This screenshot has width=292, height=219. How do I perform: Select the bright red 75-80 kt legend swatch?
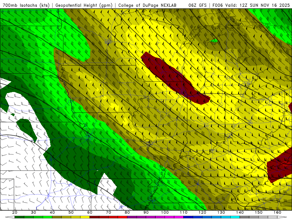[123, 217]
